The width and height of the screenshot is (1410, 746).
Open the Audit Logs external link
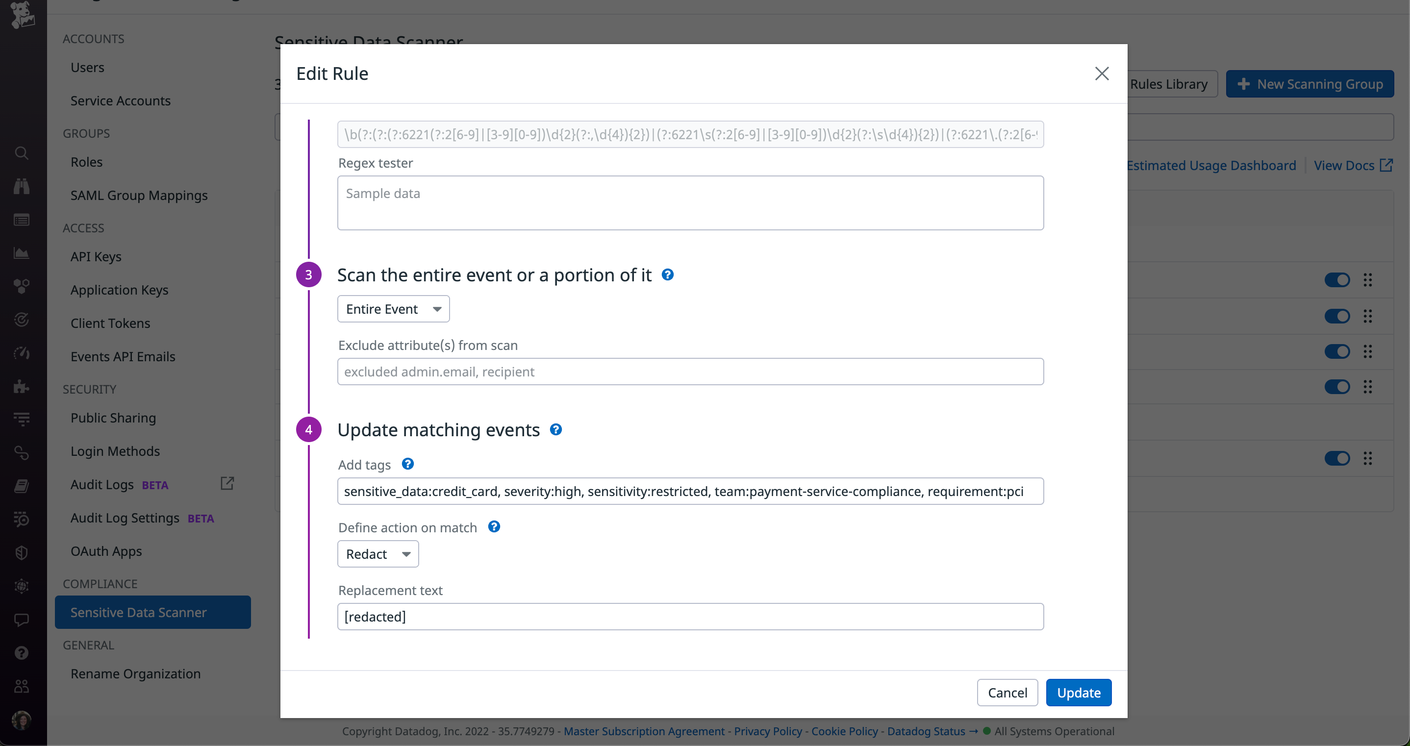[227, 484]
